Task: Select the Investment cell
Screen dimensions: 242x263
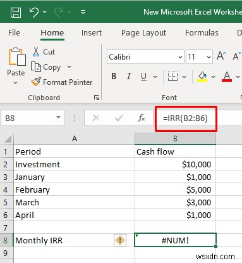Action: (x=75, y=164)
